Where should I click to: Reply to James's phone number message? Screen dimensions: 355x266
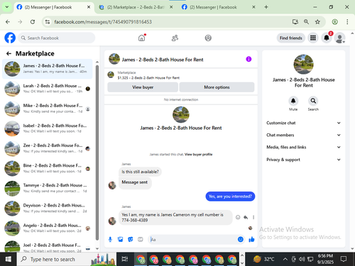pyautogui.click(x=246, y=217)
